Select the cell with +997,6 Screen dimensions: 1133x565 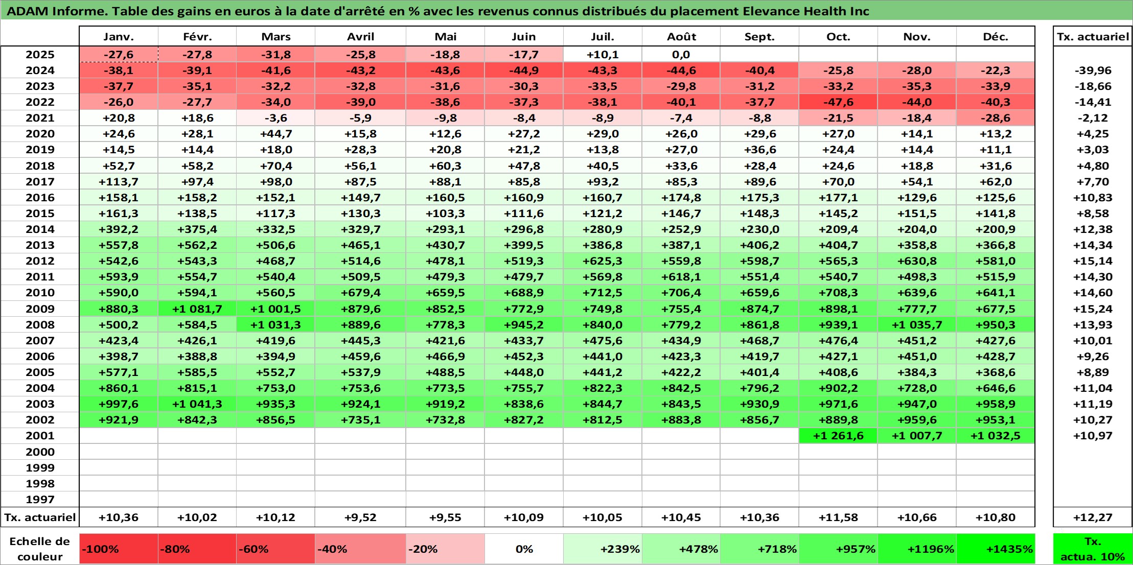tap(119, 404)
